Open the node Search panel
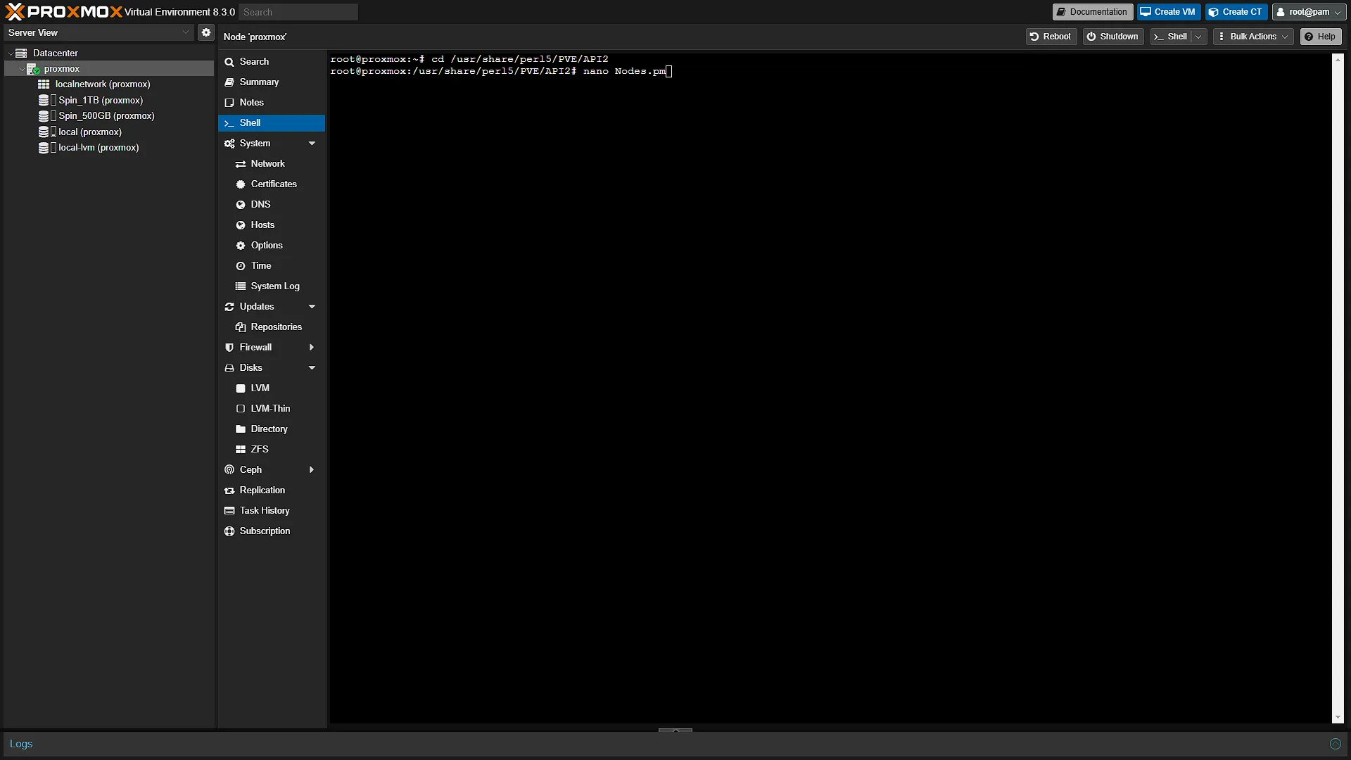 (x=272, y=62)
